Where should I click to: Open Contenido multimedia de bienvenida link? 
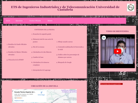coord(71,48)
